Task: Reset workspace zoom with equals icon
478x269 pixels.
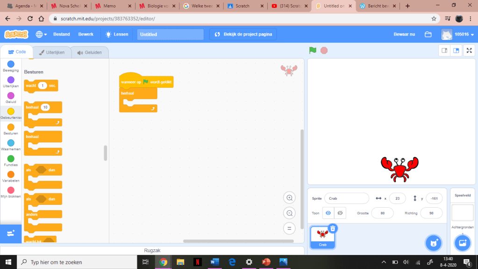Action: coord(289,228)
